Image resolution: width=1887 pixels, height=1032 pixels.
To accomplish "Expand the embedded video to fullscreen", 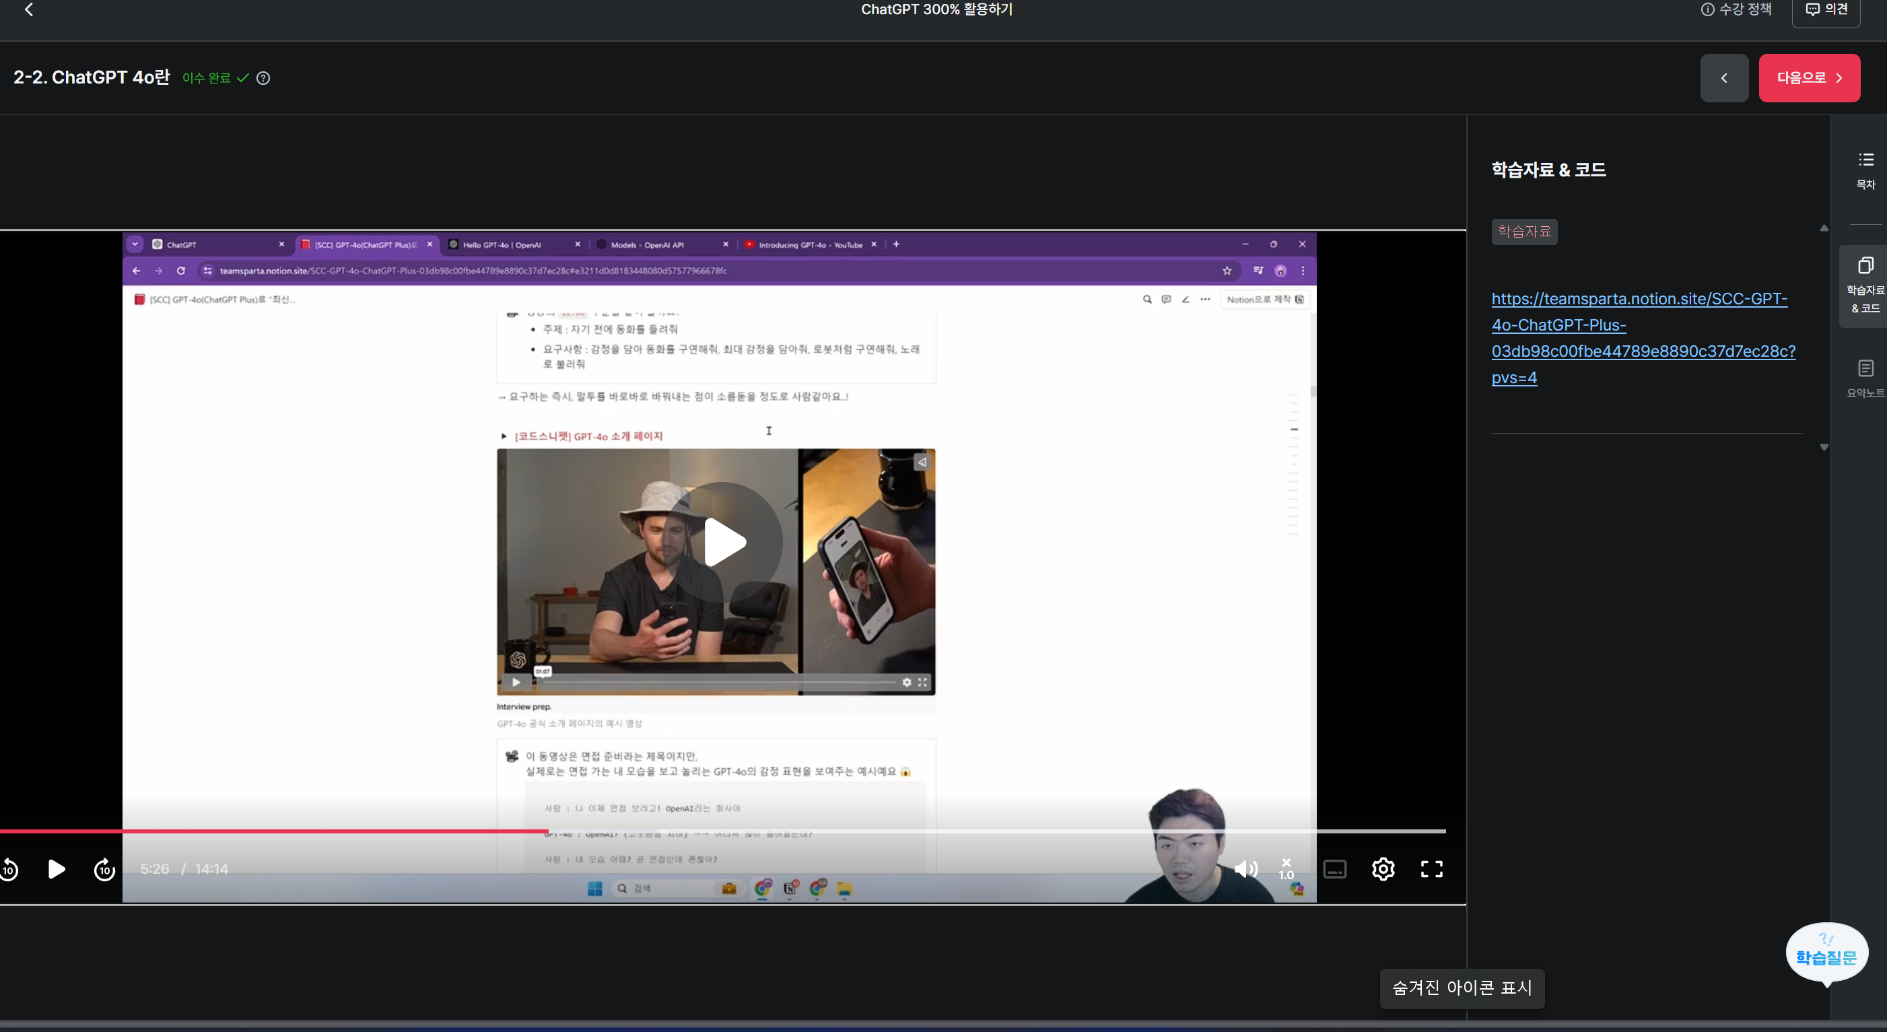I will [x=922, y=683].
